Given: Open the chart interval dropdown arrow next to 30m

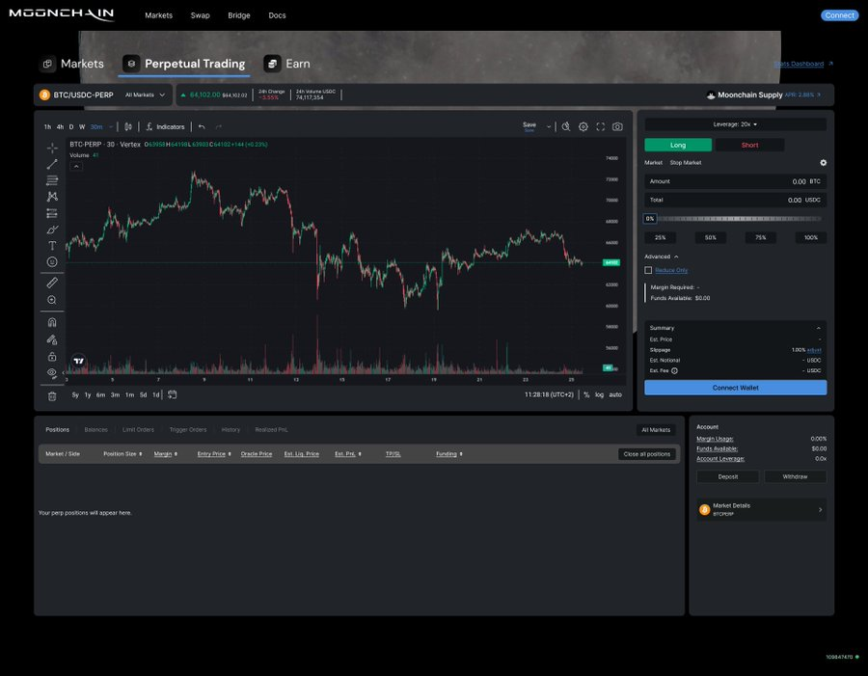Looking at the screenshot, I should click(x=111, y=126).
